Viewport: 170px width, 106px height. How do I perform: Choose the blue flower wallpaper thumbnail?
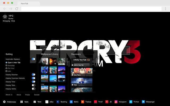[45, 70]
